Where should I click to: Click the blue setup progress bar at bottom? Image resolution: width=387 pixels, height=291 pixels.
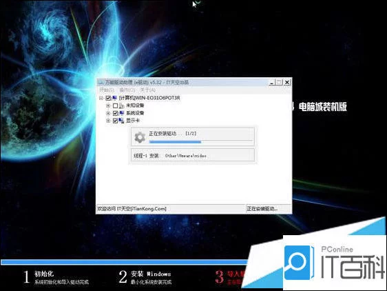coord(125,262)
